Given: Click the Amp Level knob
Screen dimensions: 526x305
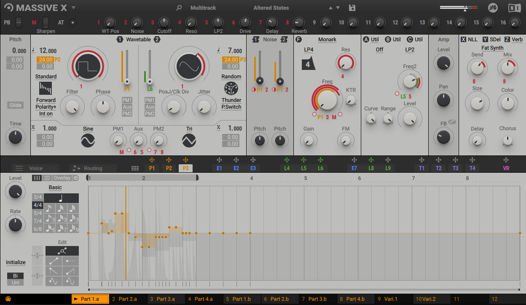Looking at the screenshot, I should click(x=443, y=63).
